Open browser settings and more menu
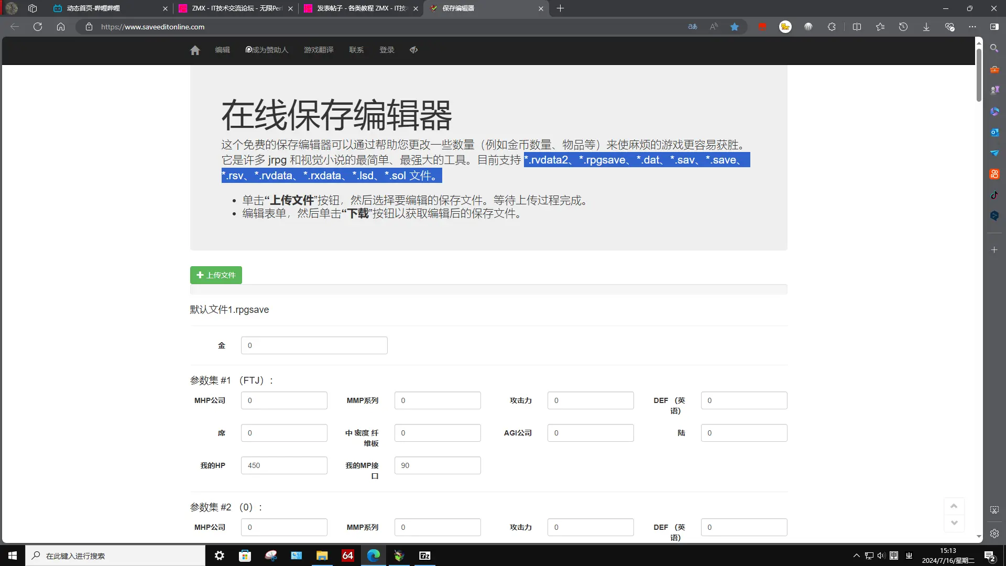Screen dimensions: 1006x566 pyautogui.click(x=972, y=27)
